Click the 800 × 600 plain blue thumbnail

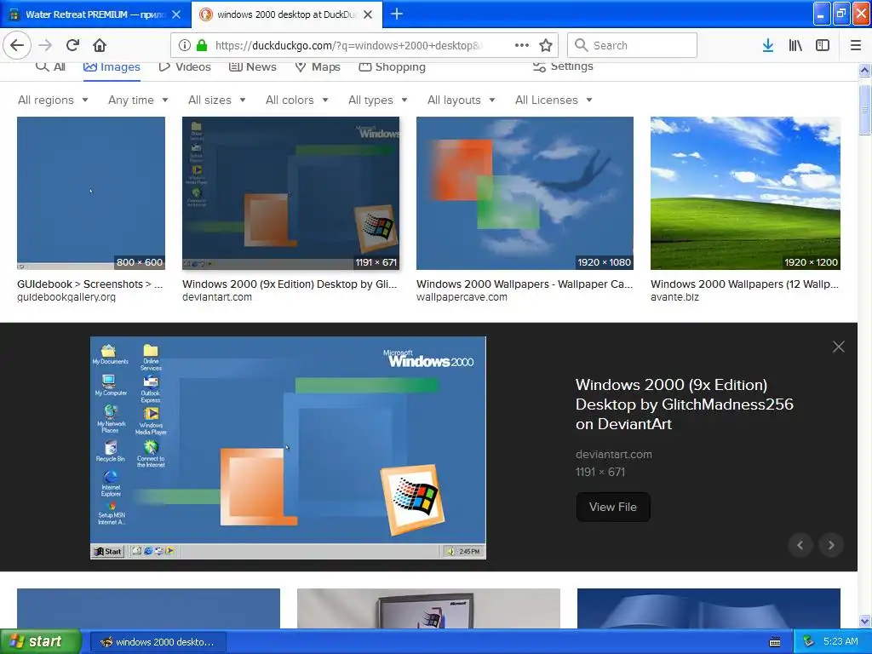coord(91,193)
